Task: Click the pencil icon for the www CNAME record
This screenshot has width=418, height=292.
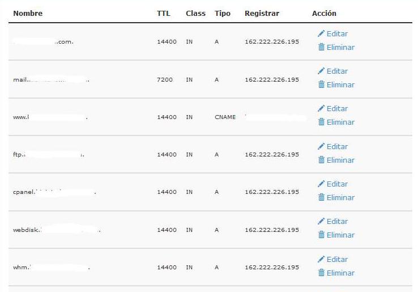Action: [321, 108]
